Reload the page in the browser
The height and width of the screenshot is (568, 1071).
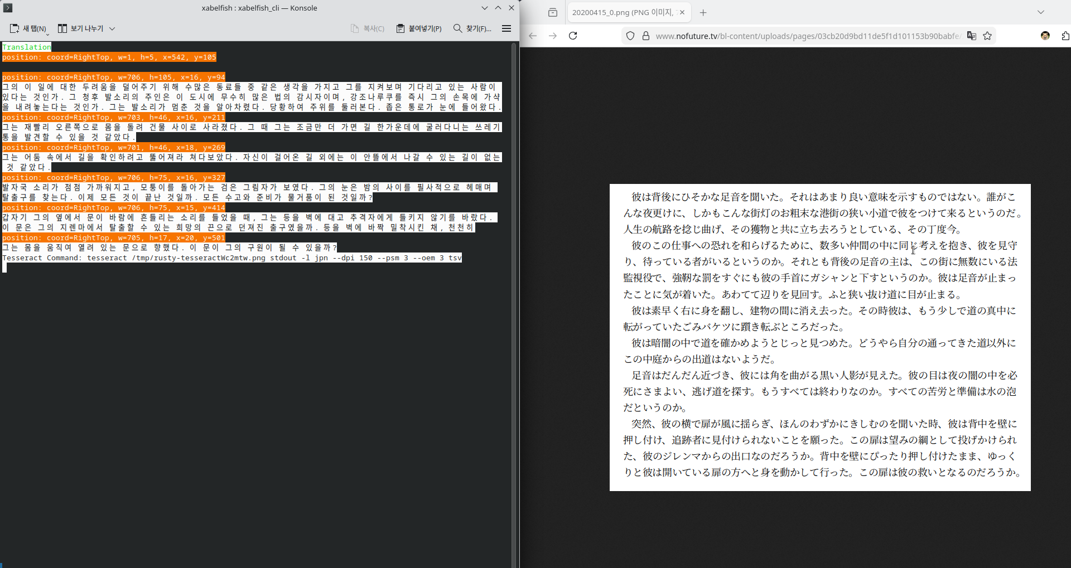(x=573, y=36)
